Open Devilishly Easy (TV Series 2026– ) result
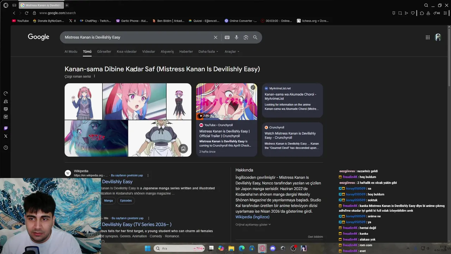Screen dimensions: 451x254 (137, 224)
